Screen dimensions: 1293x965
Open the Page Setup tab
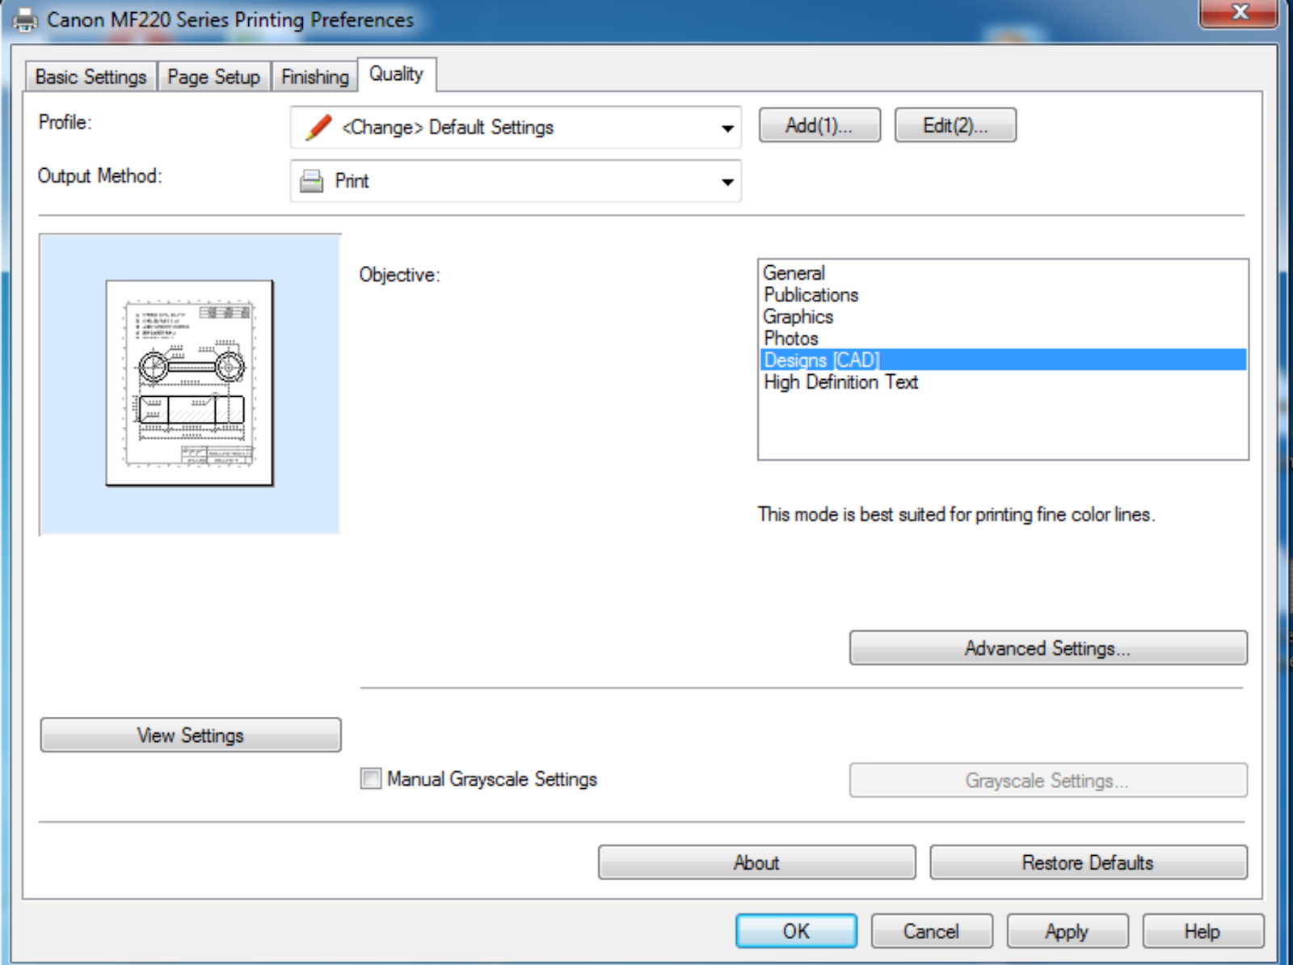[214, 77]
